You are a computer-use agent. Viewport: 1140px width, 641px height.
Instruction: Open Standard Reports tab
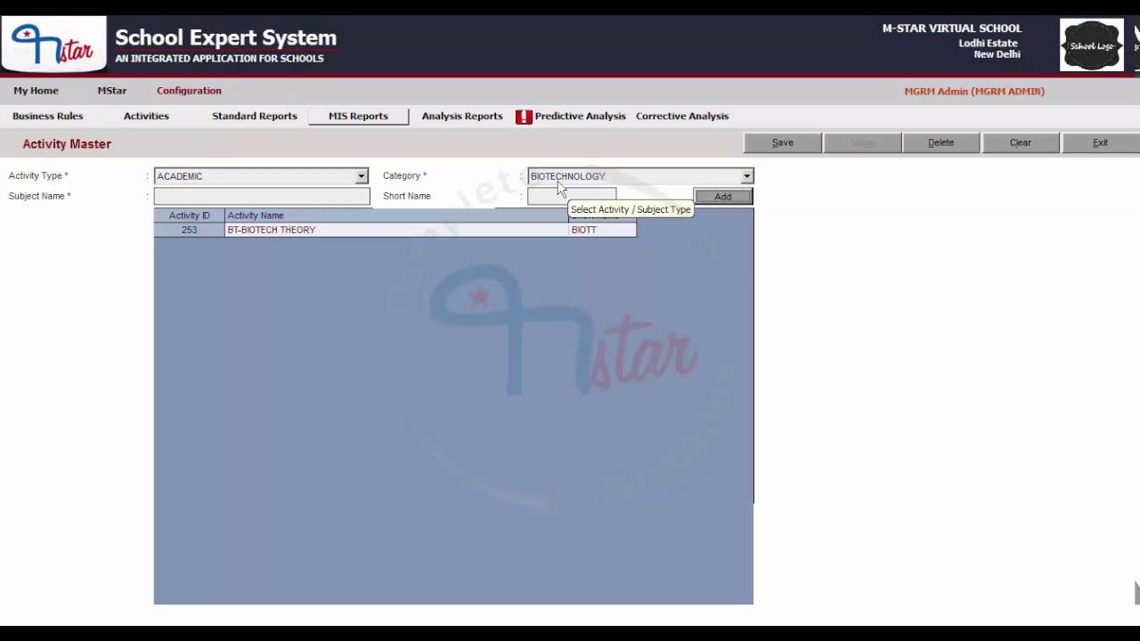click(255, 116)
